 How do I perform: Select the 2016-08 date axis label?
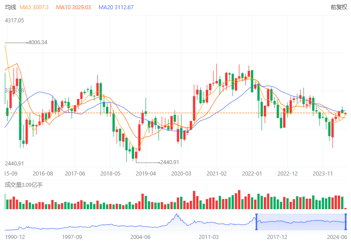43,173
